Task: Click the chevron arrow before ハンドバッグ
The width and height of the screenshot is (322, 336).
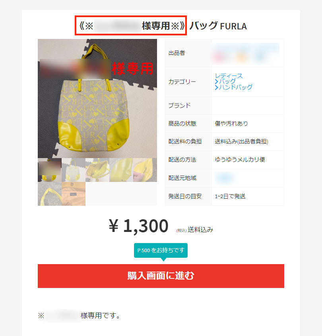Action: click(216, 87)
